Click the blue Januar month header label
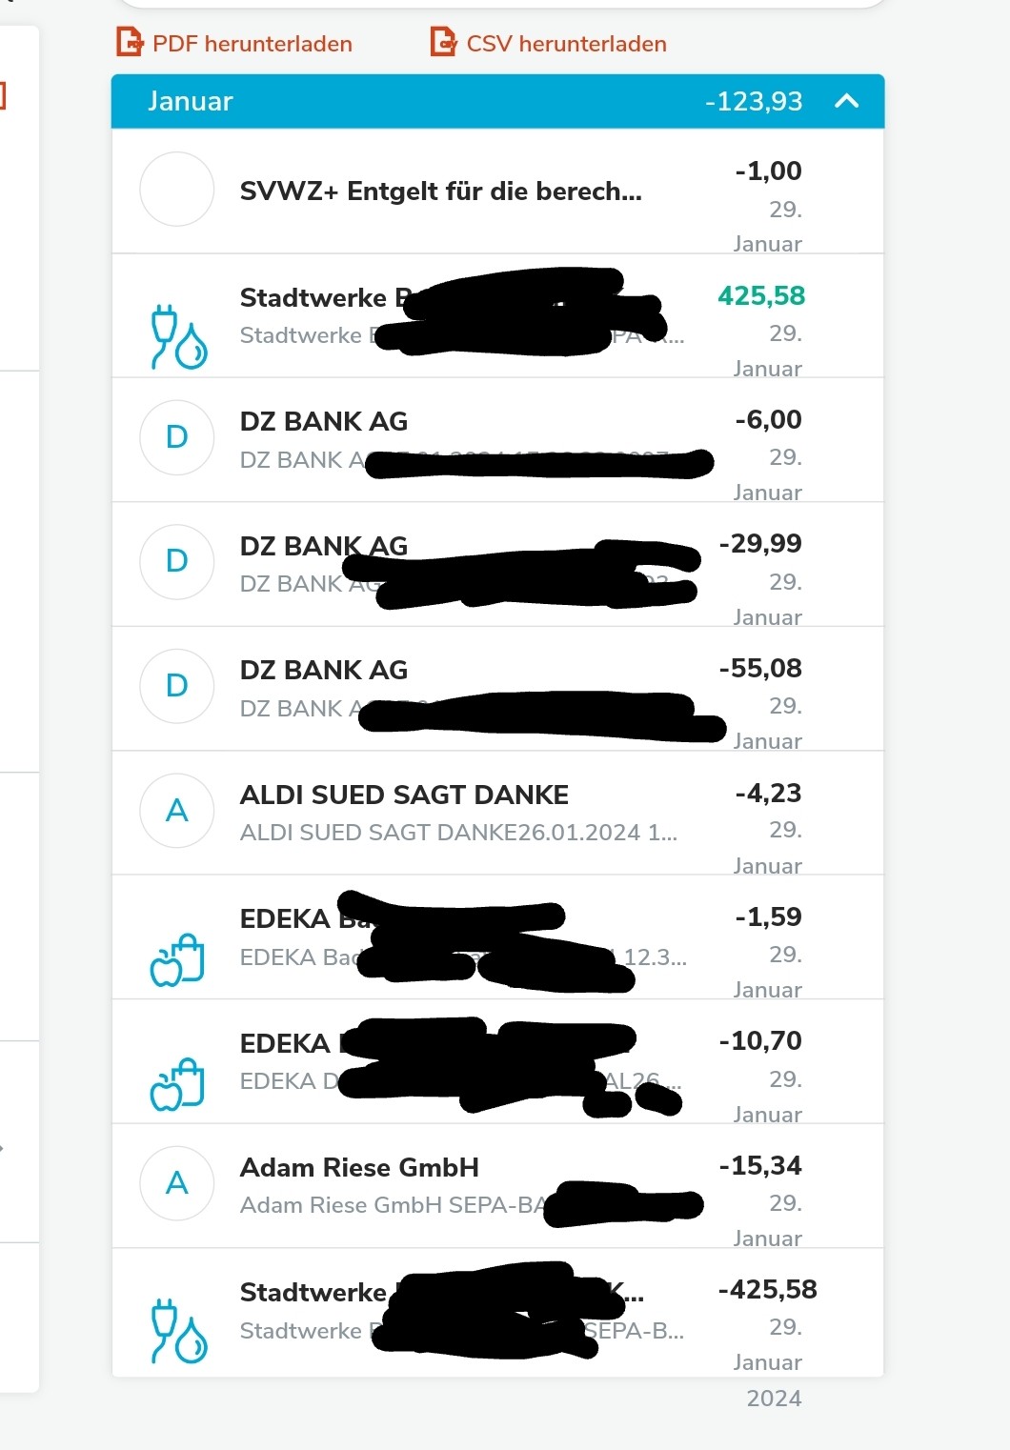 point(191,101)
